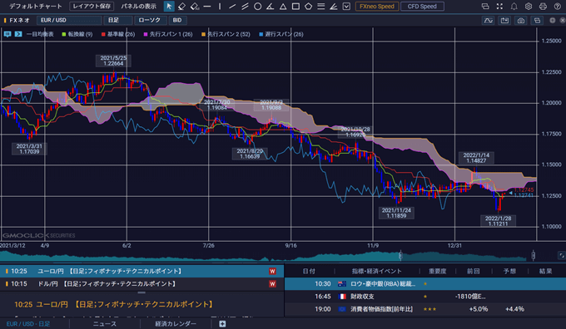Choose the erase-all drawings tool
Image resolution: width=566 pixels, height=329 pixels.
tap(195, 6)
